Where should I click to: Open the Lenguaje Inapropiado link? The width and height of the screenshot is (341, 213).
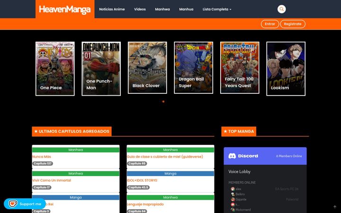click(x=145, y=204)
